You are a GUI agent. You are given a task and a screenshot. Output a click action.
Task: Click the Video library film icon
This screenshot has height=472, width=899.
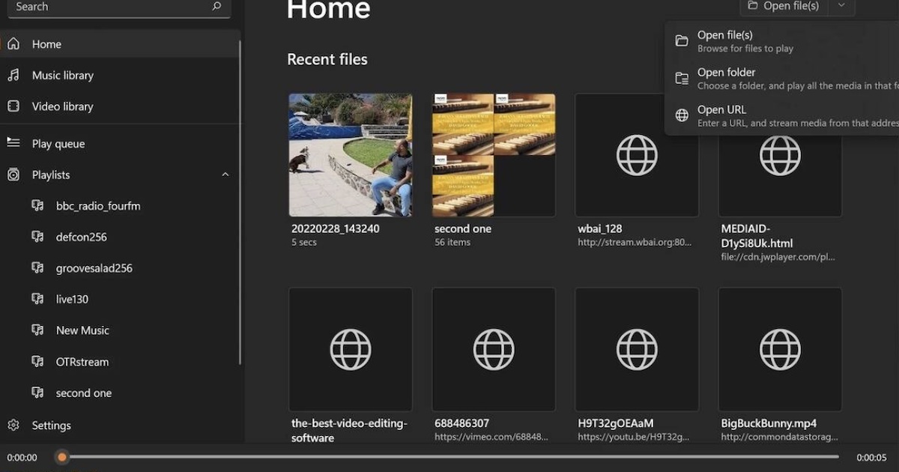point(13,106)
